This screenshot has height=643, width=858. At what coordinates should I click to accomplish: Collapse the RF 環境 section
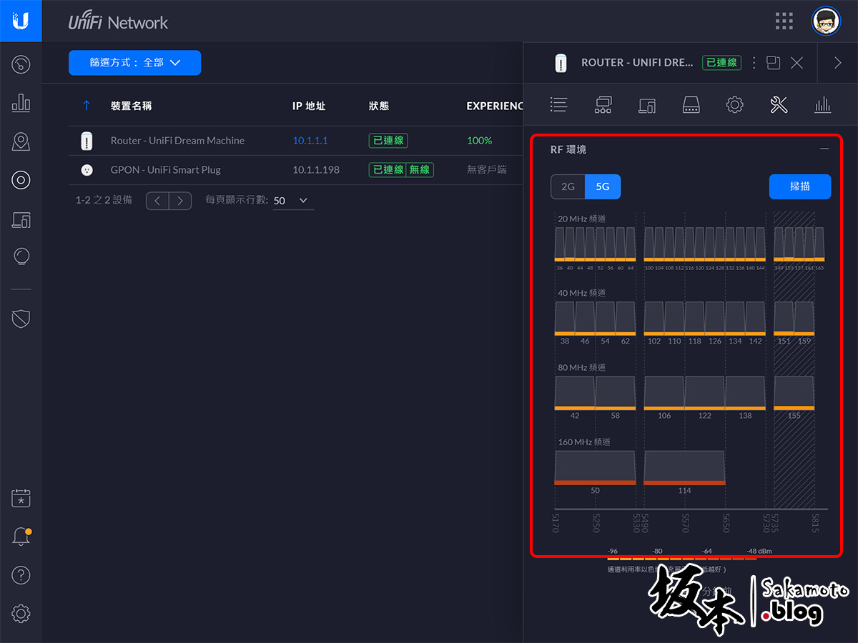[x=824, y=149]
